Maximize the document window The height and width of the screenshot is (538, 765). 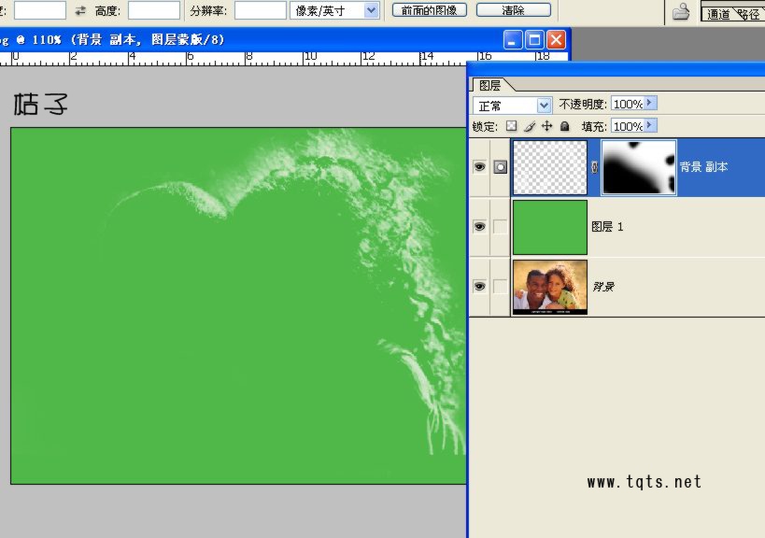click(534, 40)
